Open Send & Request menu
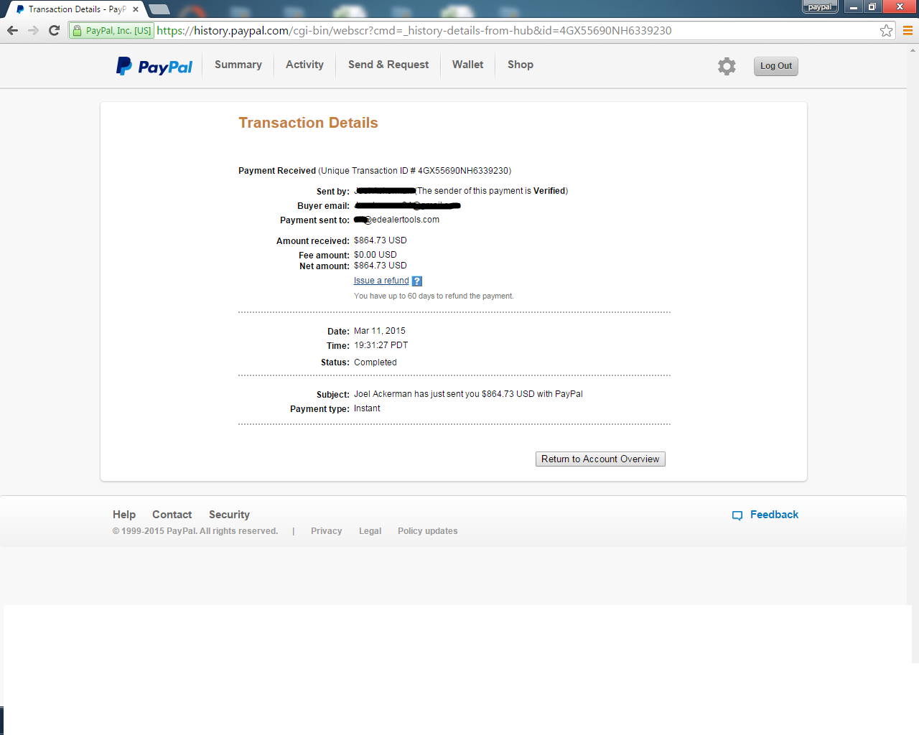The height and width of the screenshot is (735, 919). pyautogui.click(x=388, y=65)
